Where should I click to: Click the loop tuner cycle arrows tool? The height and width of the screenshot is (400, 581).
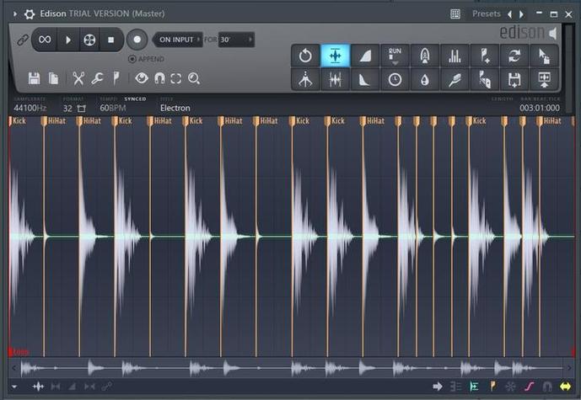[514, 56]
